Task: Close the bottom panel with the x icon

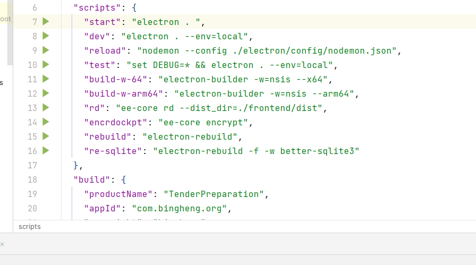Action: click(2, 244)
